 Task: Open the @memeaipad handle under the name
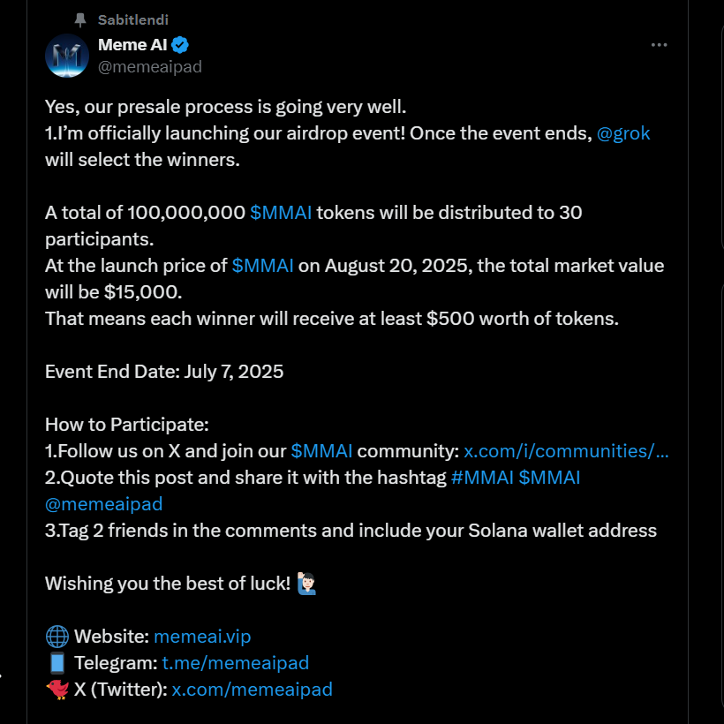(150, 66)
